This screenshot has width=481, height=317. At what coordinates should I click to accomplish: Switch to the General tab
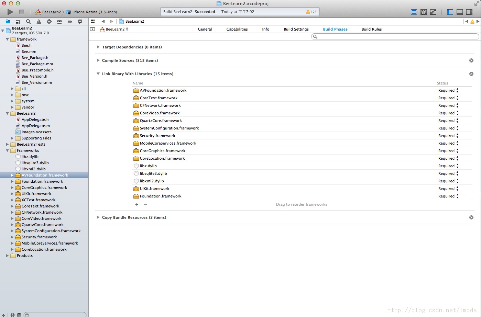[205, 29]
